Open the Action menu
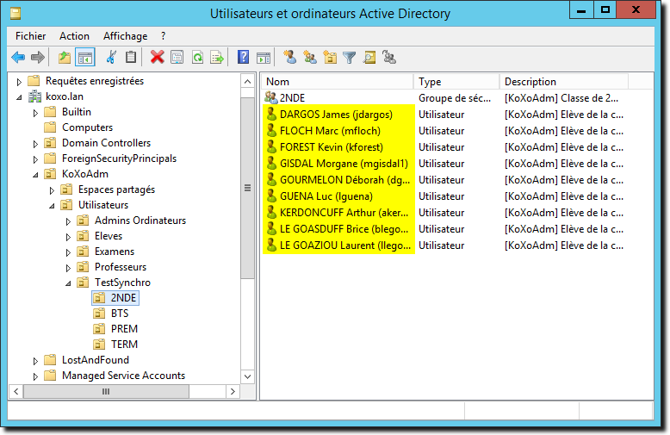This screenshot has width=670, height=435. (74, 36)
